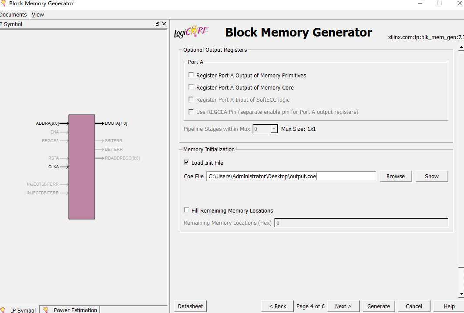Image resolution: width=464 pixels, height=313 pixels.
Task: Click the DOUTA[7:0] port label
Action: pos(116,123)
